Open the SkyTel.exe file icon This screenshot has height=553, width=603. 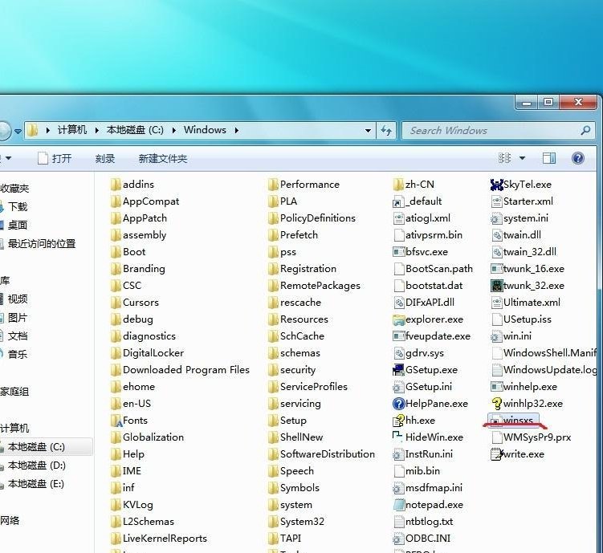tap(496, 185)
